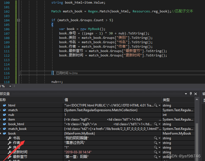The width and height of the screenshot is (205, 161).
Task: Select the nub variable row name
Action: pos(11,115)
